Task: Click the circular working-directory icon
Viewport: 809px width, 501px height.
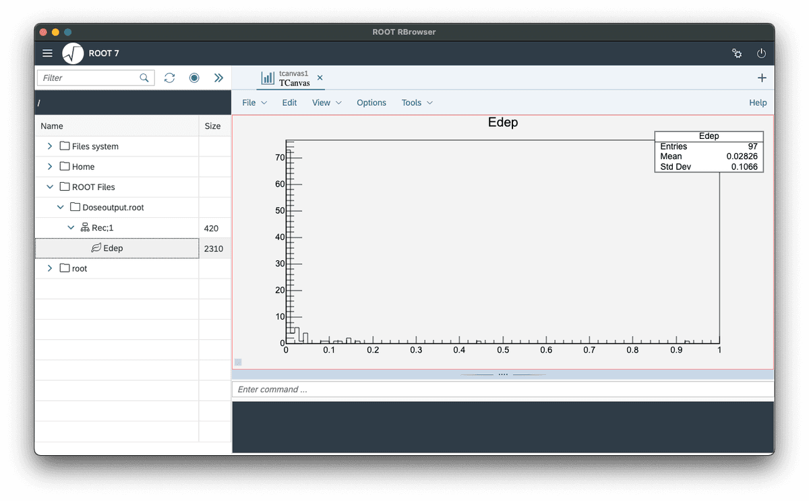Action: pyautogui.click(x=194, y=78)
